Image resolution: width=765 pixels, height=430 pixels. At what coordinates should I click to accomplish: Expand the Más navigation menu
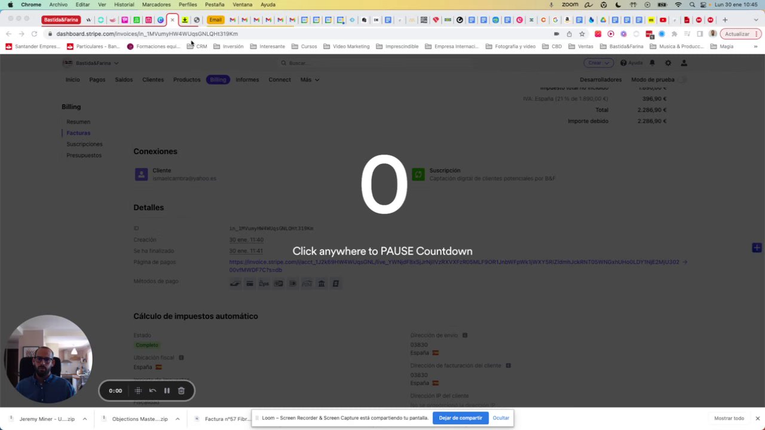click(x=310, y=79)
